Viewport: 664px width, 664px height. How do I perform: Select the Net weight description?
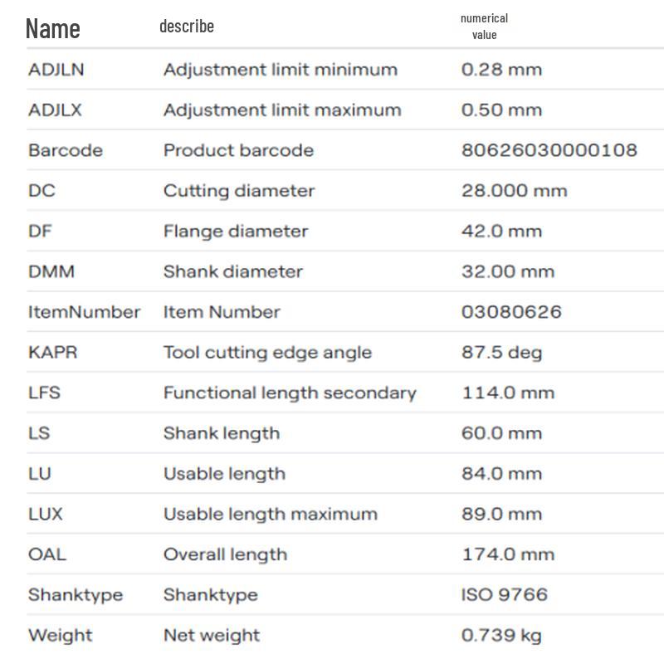click(212, 635)
